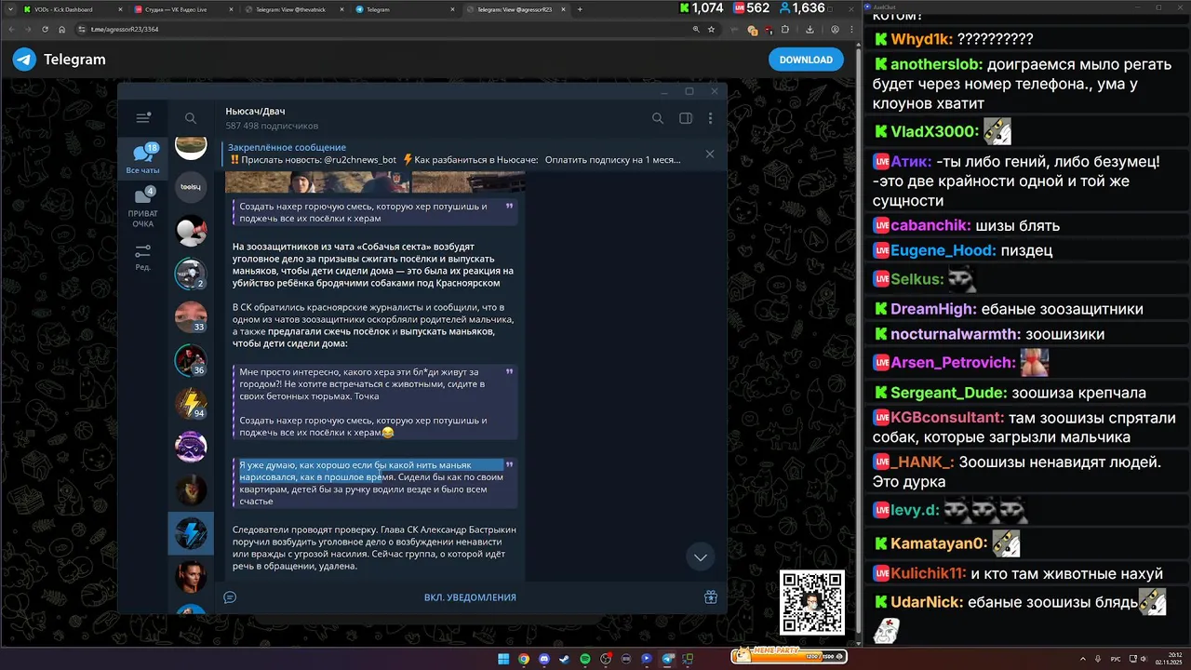
Task: Open browser zoom magnifier icon
Action: pyautogui.click(x=696, y=29)
